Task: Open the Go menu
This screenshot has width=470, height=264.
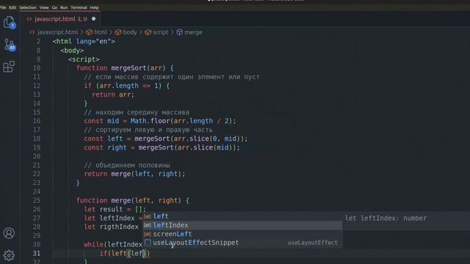Action: (54, 7)
